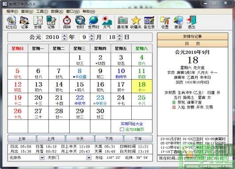This screenshot has width=235, height=169.
Task: Increase the day with the up arrow
Action: [119, 36]
